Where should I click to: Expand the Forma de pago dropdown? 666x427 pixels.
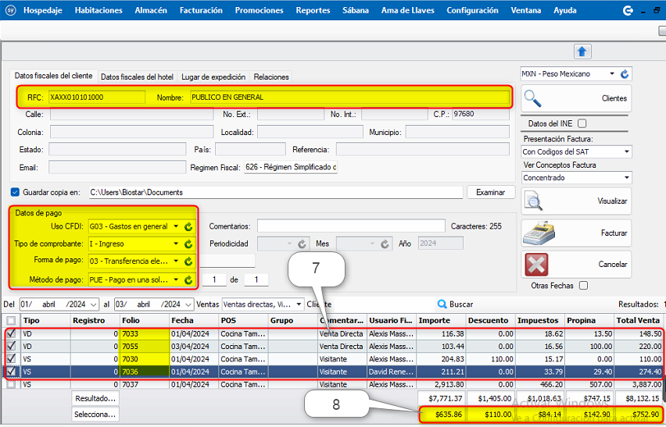(x=176, y=262)
